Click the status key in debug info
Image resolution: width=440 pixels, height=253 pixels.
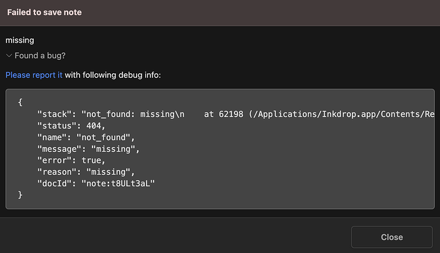tap(55, 126)
